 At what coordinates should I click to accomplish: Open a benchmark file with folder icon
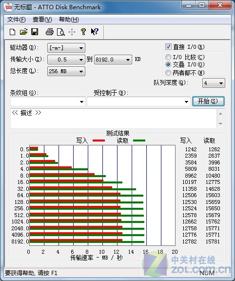coord(23,32)
